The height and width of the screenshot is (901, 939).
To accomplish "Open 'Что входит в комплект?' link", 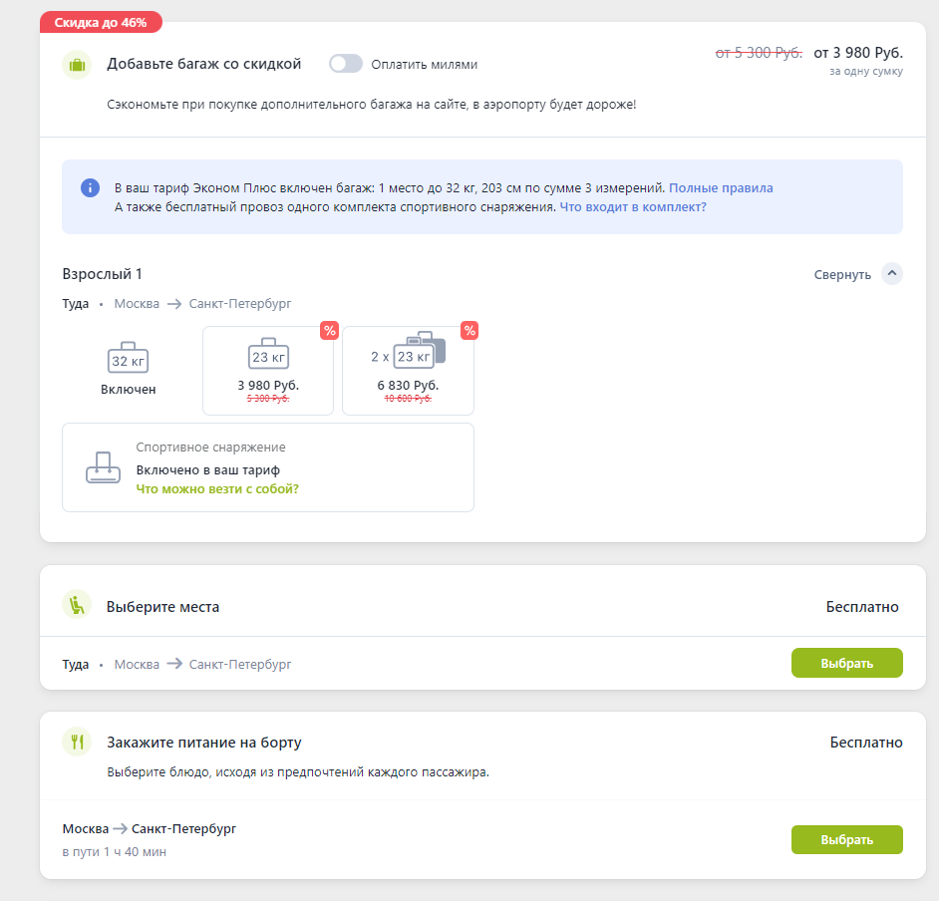I will [633, 207].
